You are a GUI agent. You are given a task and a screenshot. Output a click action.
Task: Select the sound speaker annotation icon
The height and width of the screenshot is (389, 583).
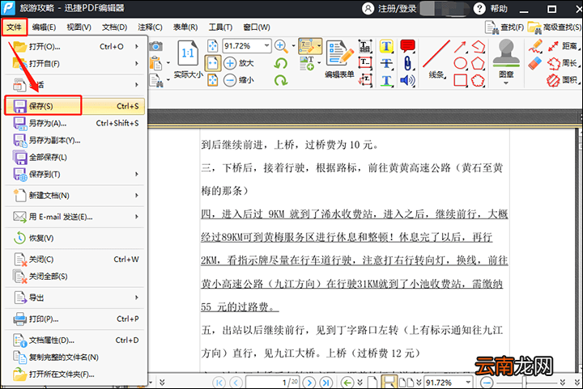(x=407, y=80)
